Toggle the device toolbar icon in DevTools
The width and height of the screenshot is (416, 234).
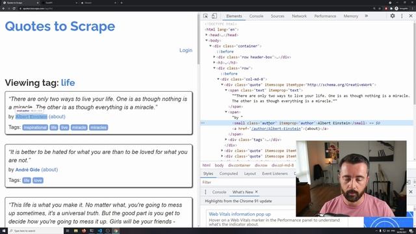pos(214,16)
